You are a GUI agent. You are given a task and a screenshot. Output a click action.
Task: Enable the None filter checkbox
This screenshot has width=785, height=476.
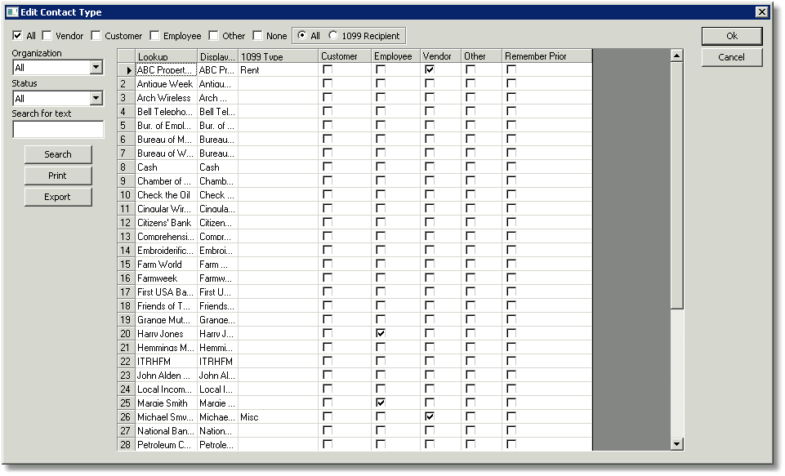(258, 36)
